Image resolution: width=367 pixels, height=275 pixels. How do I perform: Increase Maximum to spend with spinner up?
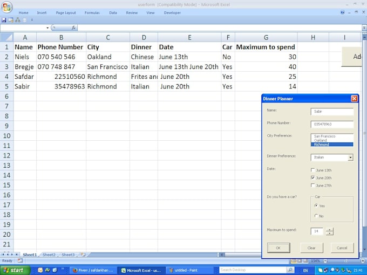click(x=330, y=230)
